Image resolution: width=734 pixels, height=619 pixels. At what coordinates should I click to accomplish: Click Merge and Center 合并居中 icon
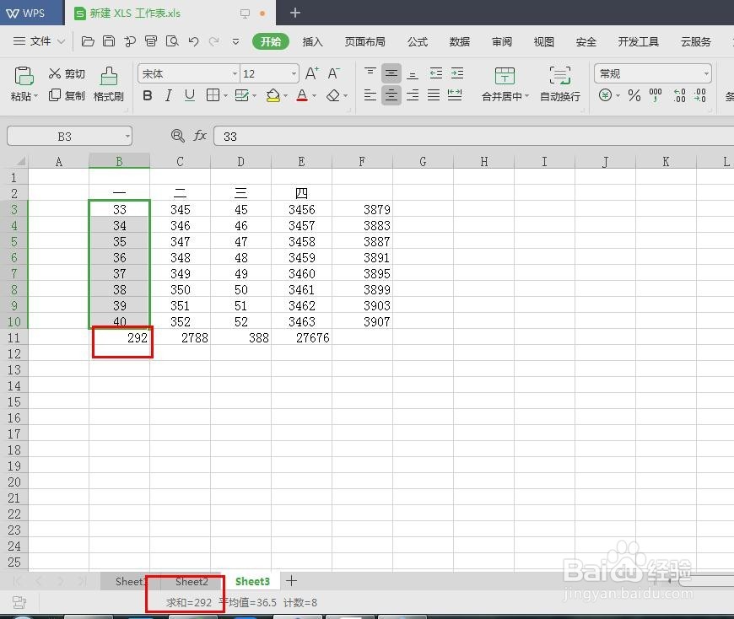click(505, 76)
